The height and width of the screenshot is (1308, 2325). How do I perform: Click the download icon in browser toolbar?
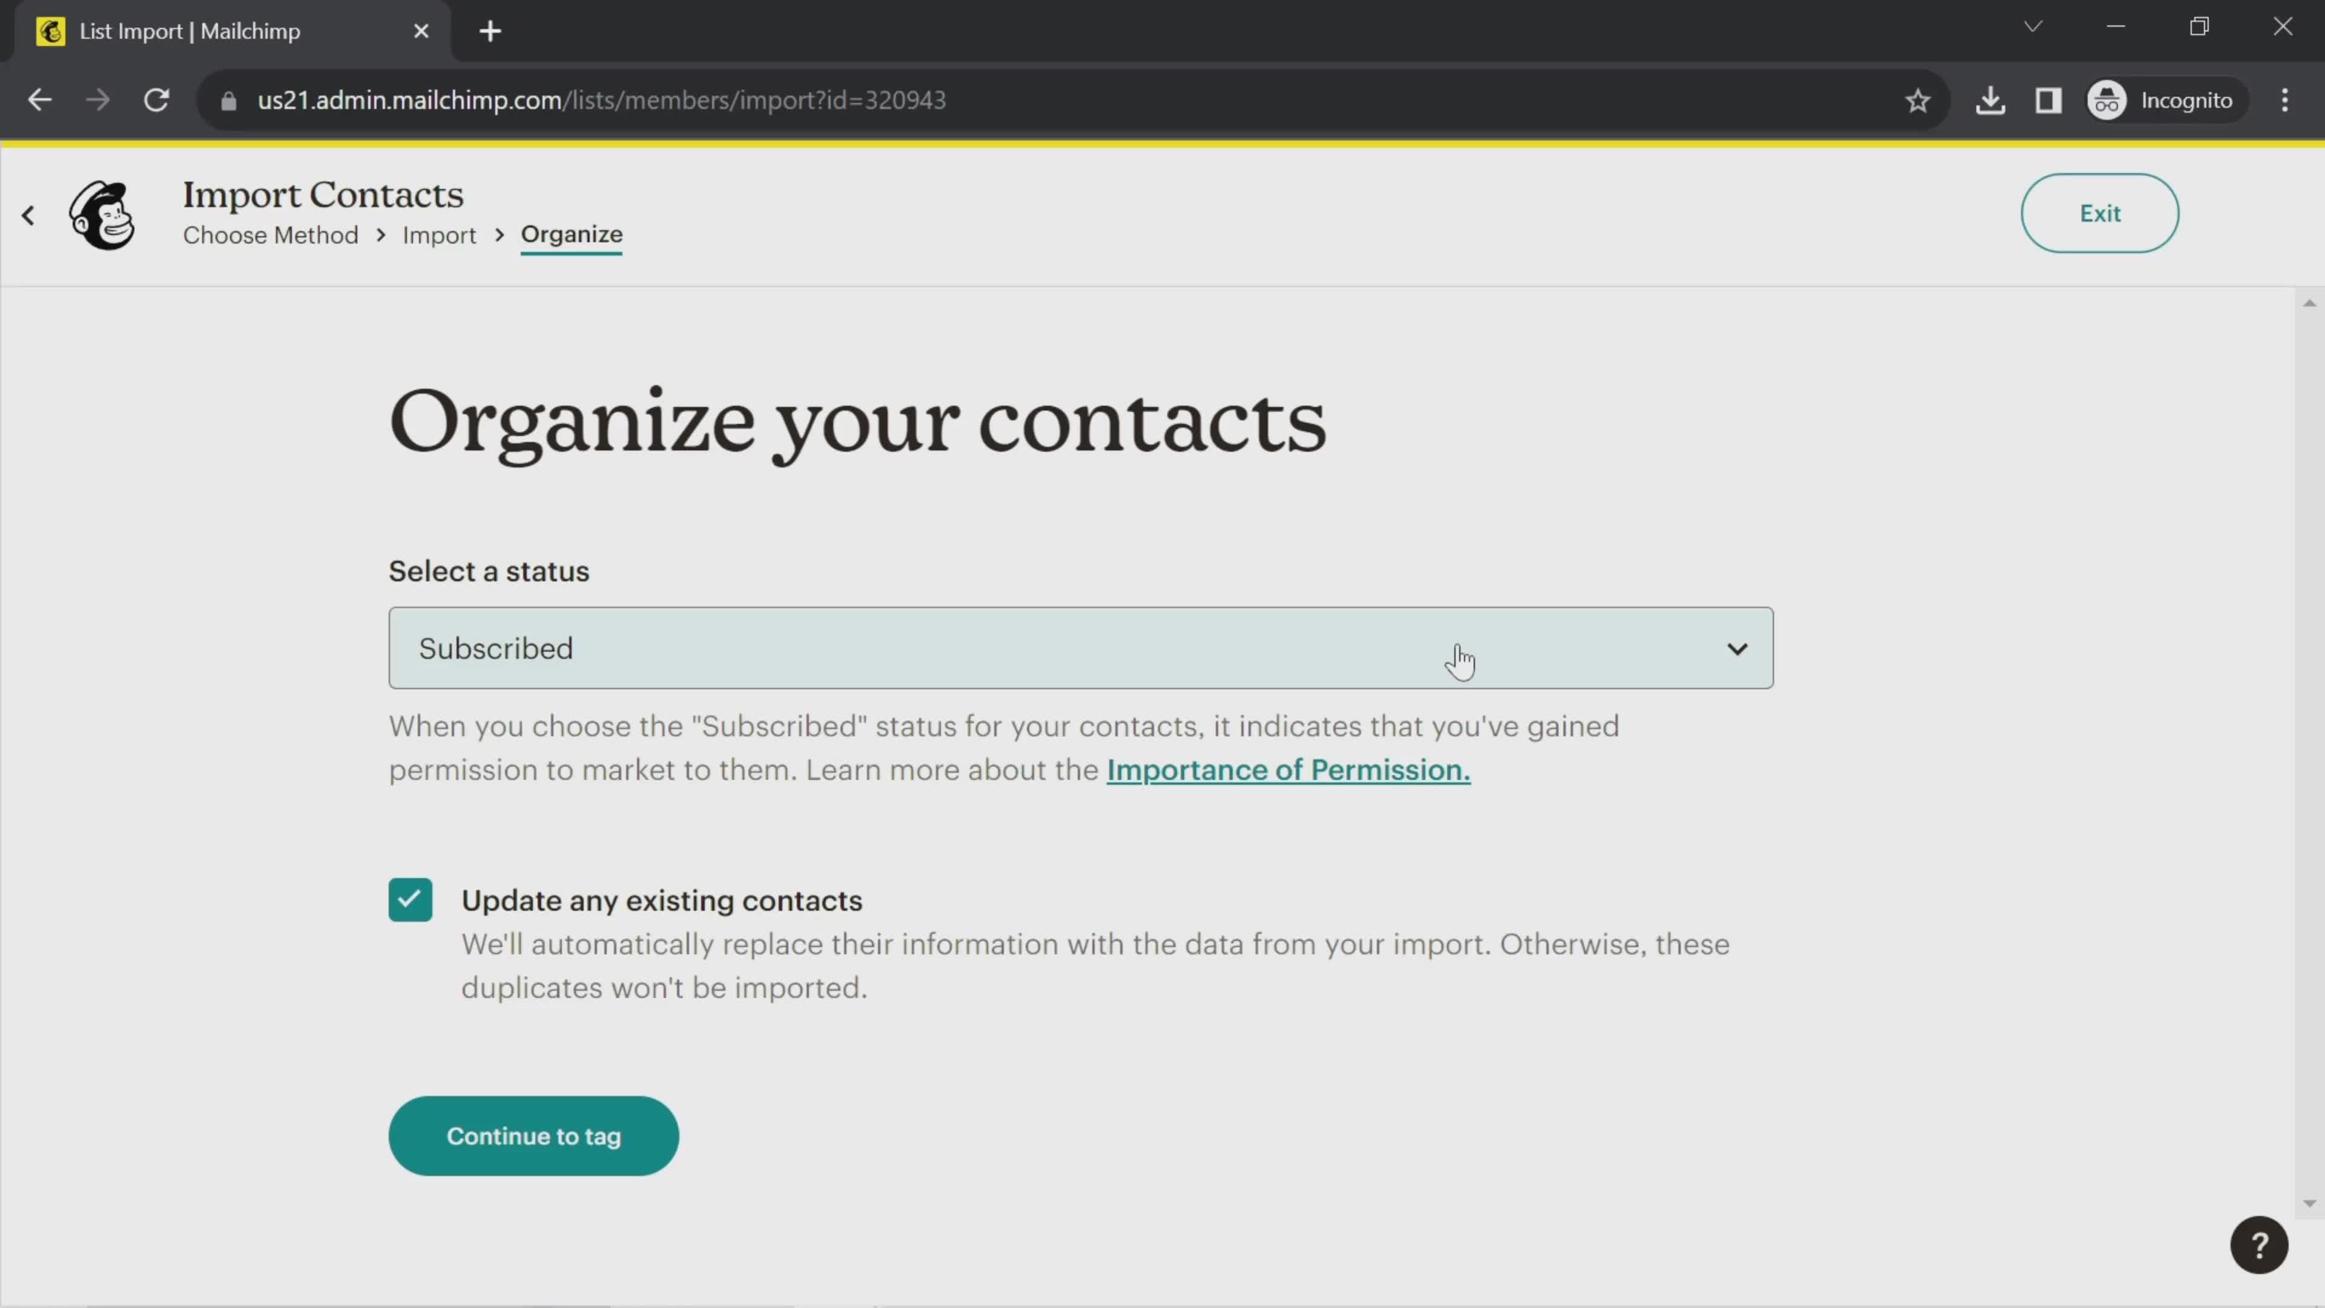coord(1991,99)
